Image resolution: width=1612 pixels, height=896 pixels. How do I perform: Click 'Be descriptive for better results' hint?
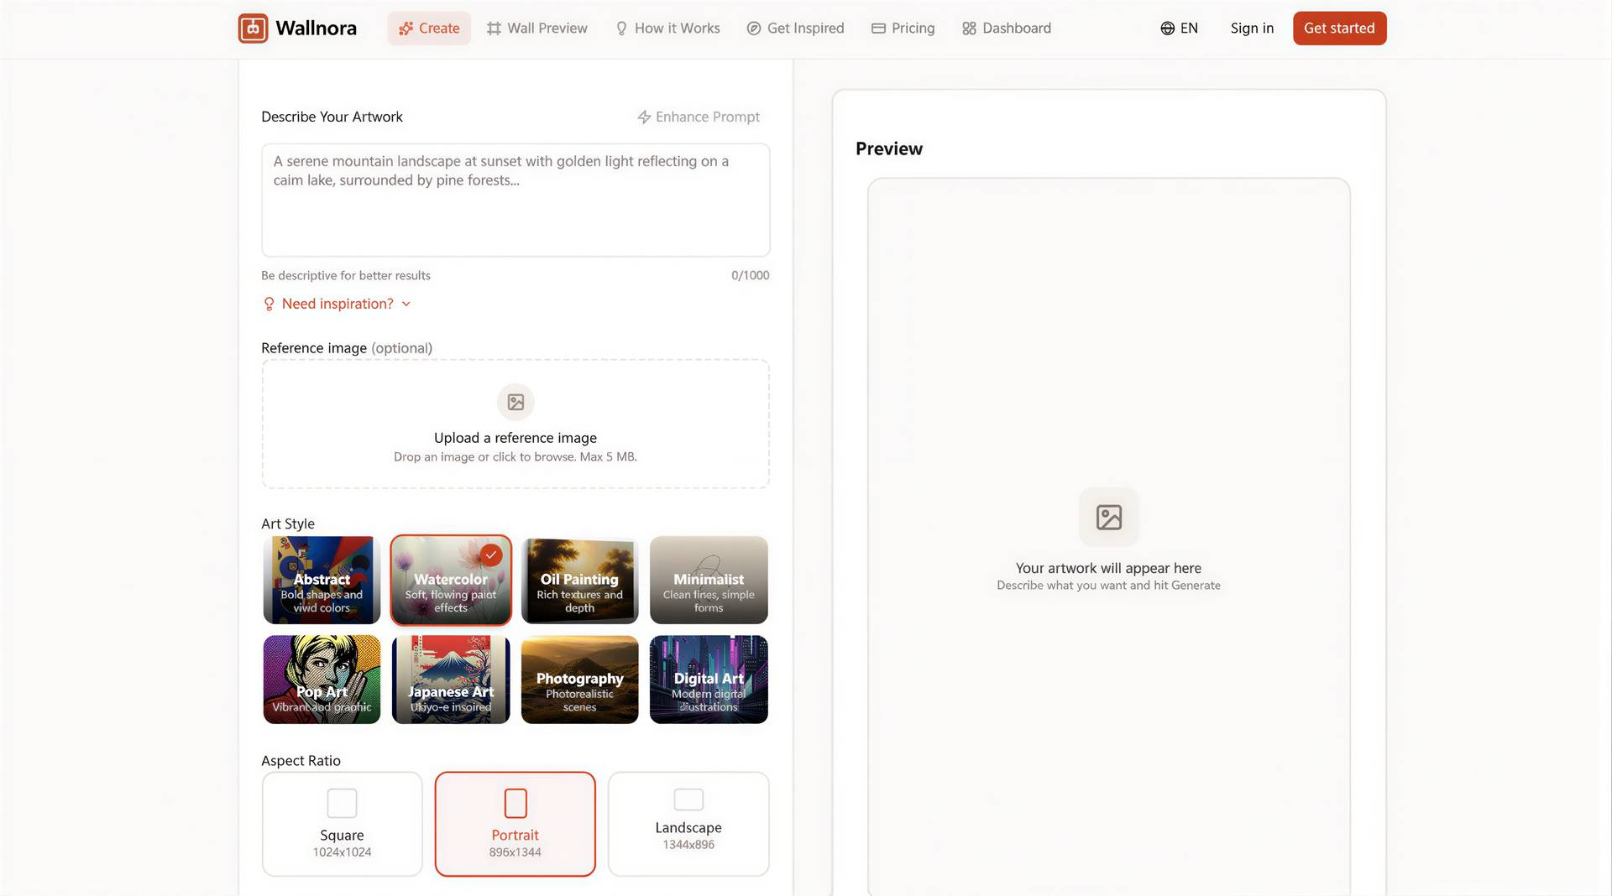pyautogui.click(x=346, y=275)
